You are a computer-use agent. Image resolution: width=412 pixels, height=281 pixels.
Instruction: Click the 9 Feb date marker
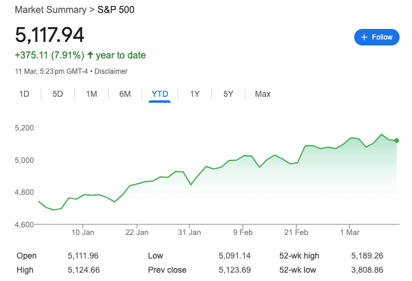243,233
